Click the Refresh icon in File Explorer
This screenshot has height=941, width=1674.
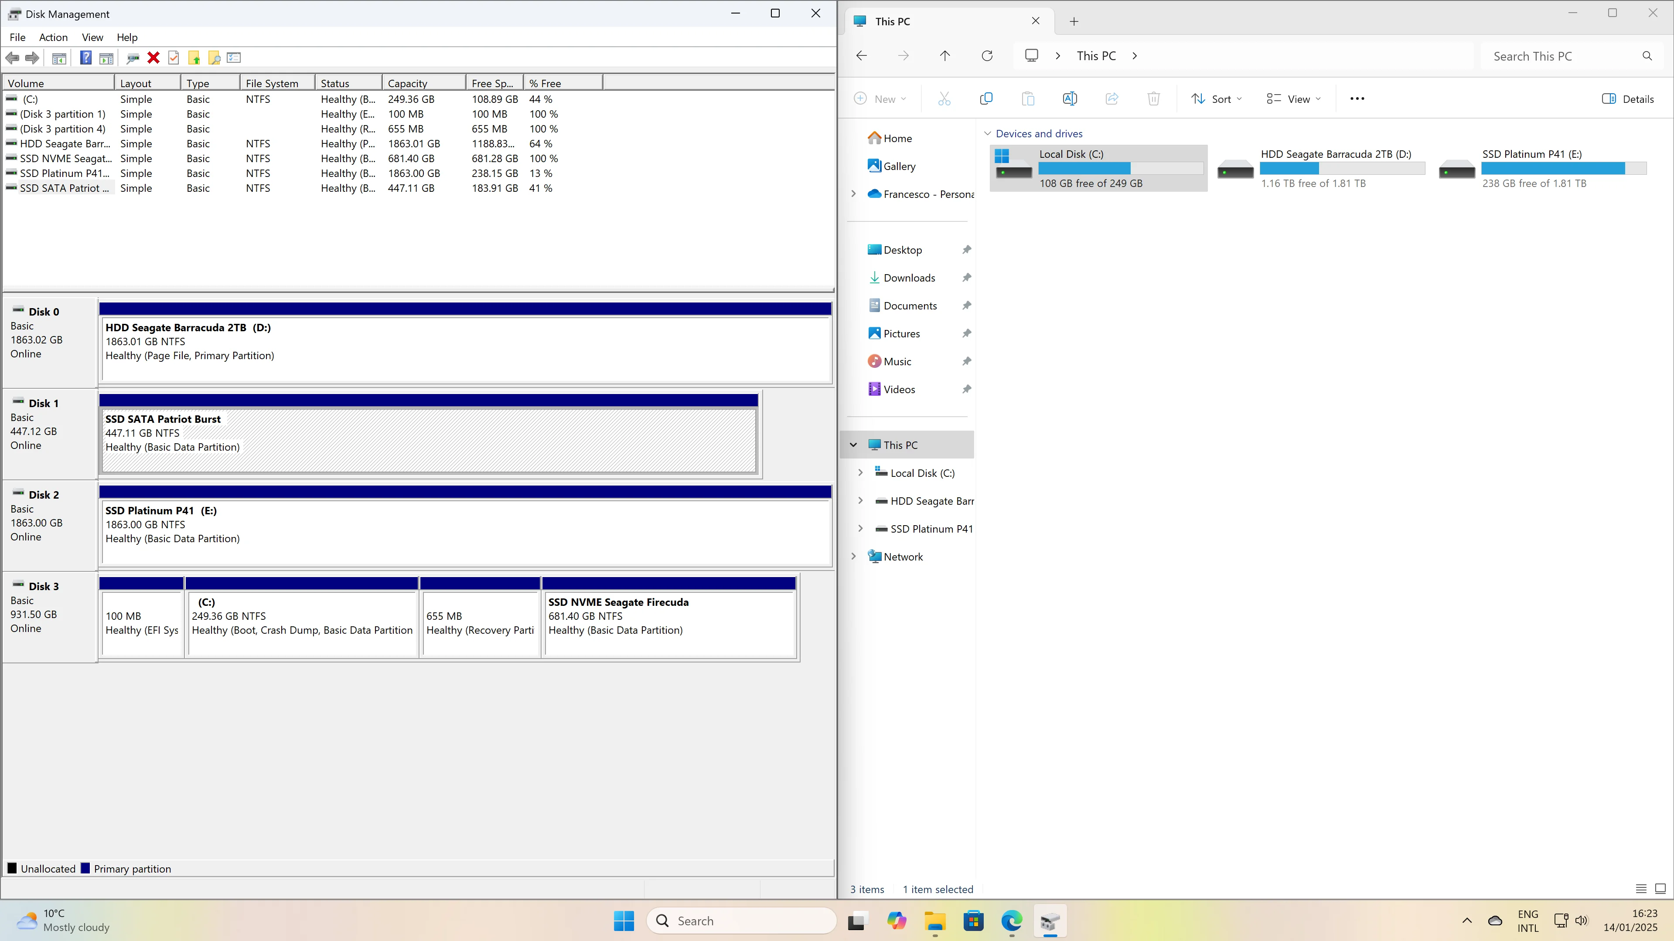click(987, 56)
